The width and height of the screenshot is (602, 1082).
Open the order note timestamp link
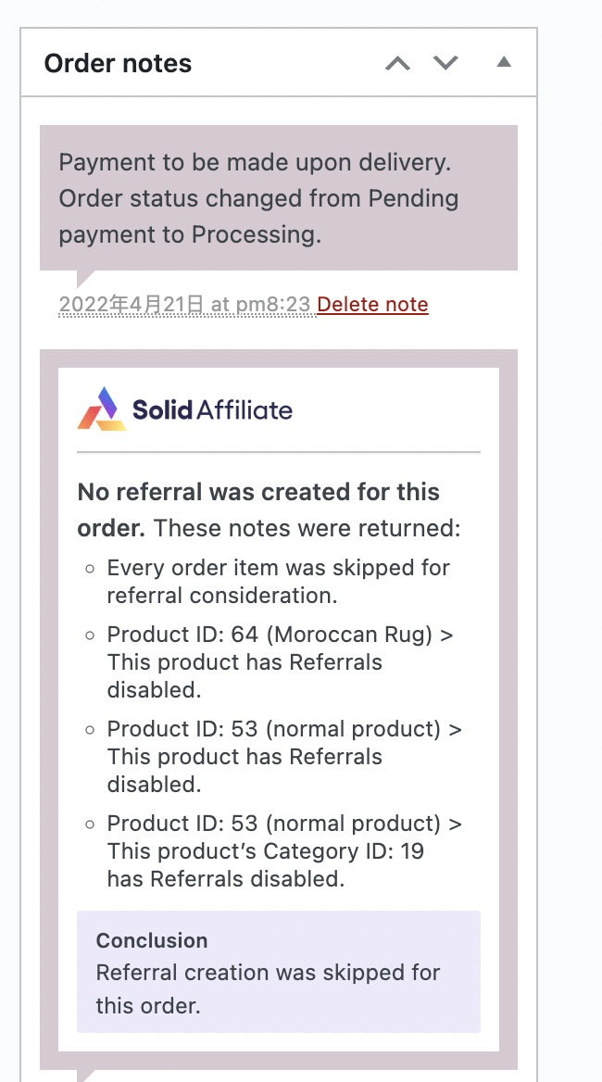[x=183, y=304]
